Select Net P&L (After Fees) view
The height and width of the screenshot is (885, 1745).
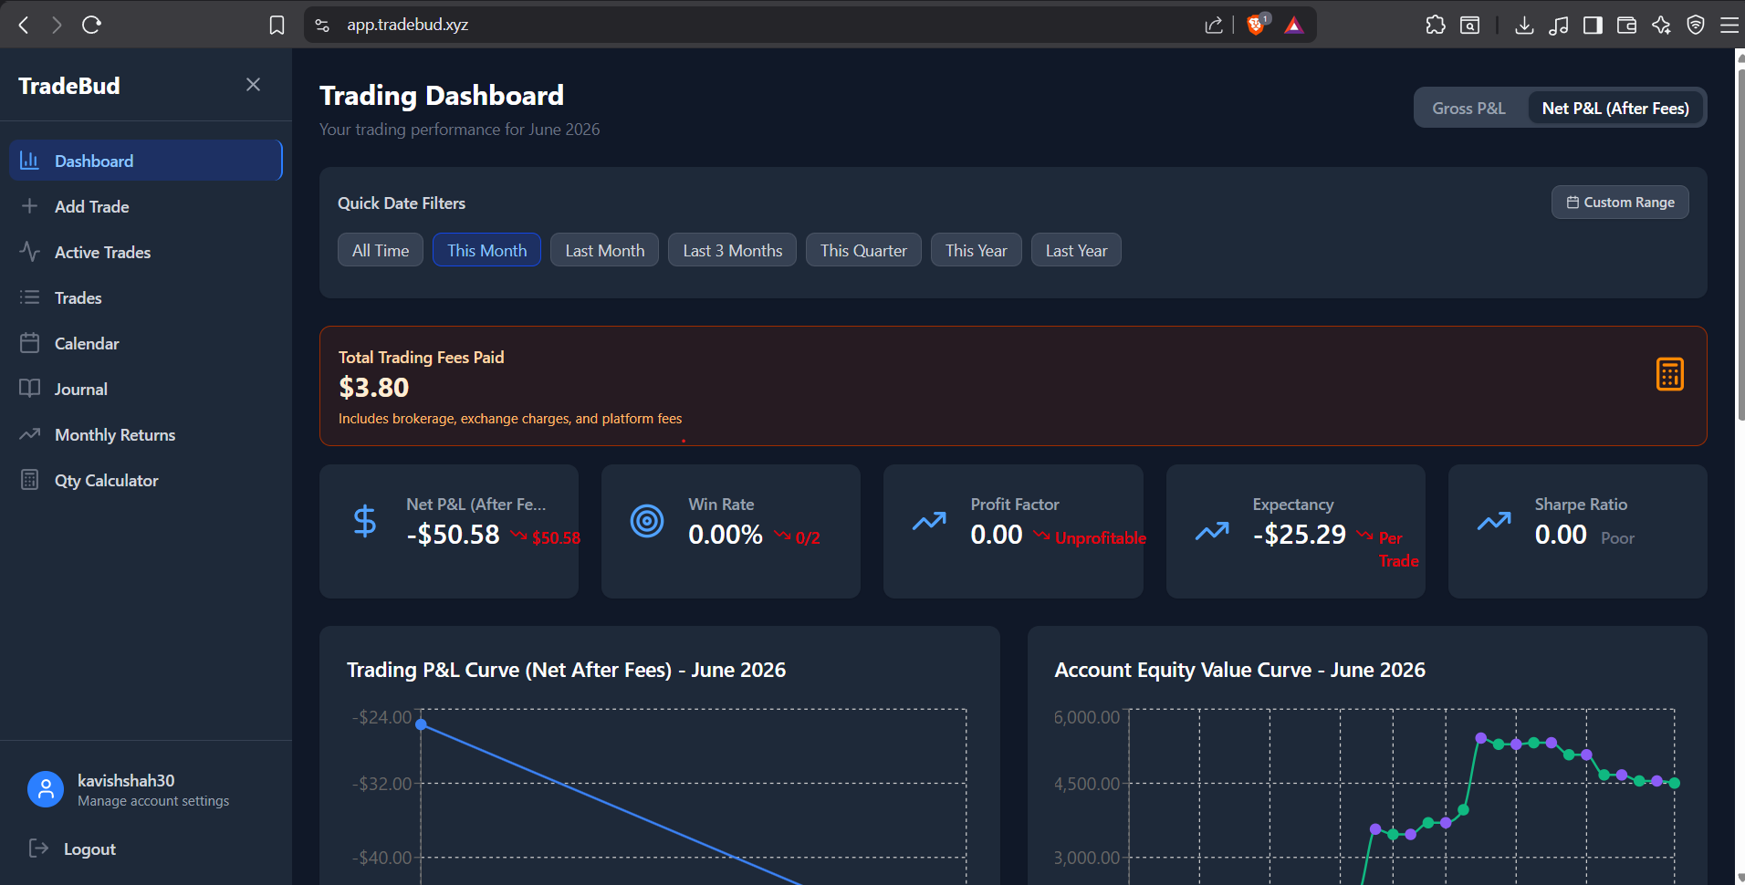coord(1615,108)
